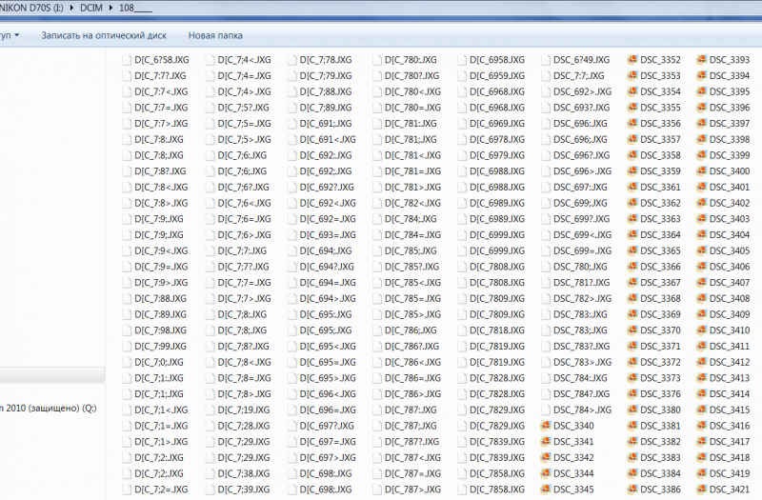
Task: Click the file icon of D[C_7;2=.JXG
Action: click(x=127, y=490)
